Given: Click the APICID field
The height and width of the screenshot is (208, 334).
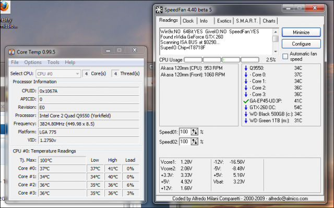Looking at the screenshot, I should (89, 99).
